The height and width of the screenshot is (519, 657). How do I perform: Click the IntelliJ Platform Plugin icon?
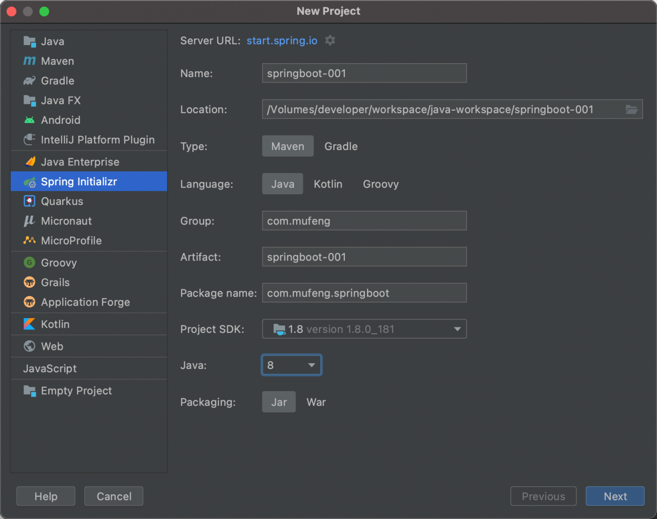point(30,140)
